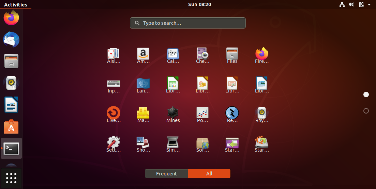This screenshot has height=189, width=376.
Task: Open Thunderbird Mail in the dock
Action: pos(11,40)
